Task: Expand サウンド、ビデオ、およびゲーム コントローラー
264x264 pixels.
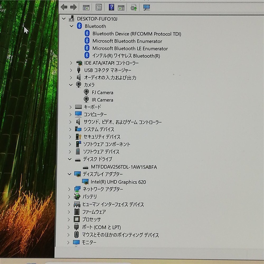Action: (70, 122)
